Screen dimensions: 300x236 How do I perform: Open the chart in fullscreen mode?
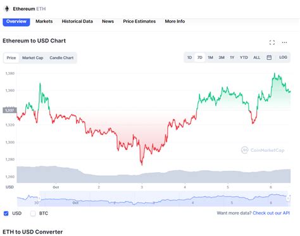(x=272, y=42)
